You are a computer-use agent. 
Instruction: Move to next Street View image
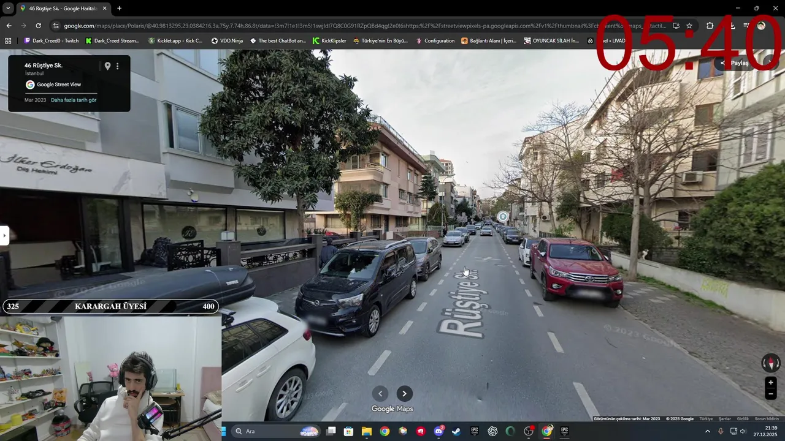pyautogui.click(x=404, y=394)
